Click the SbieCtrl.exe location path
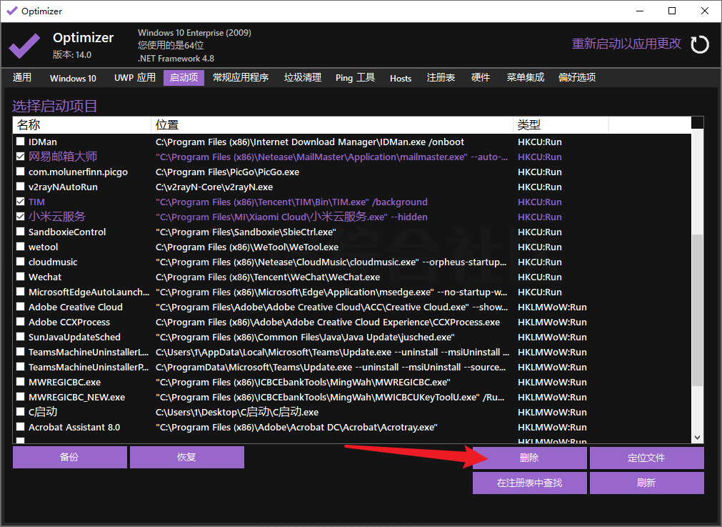Image resolution: width=722 pixels, height=527 pixels. coord(246,232)
